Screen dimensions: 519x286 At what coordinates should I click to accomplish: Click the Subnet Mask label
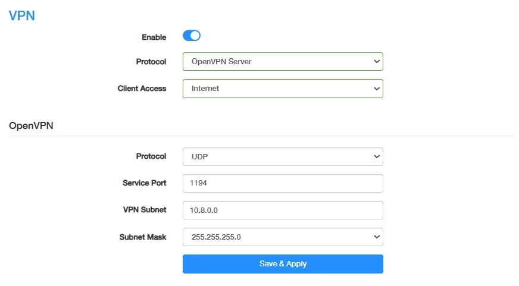[x=143, y=237]
